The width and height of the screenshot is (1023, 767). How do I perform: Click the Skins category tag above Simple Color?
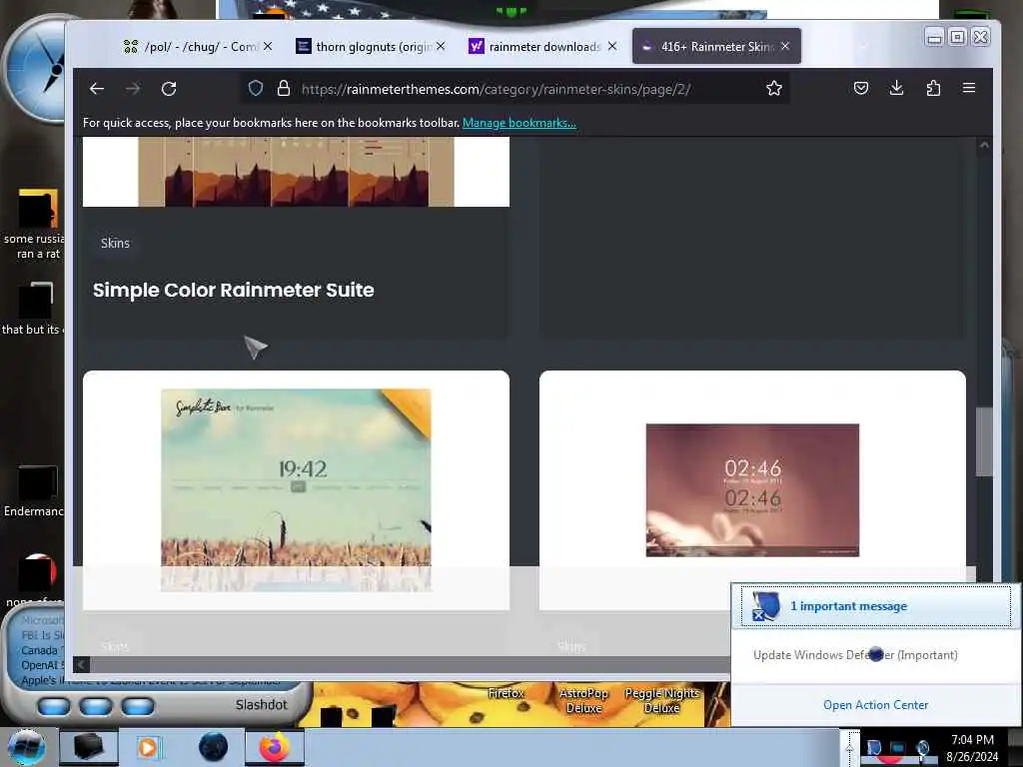[115, 244]
